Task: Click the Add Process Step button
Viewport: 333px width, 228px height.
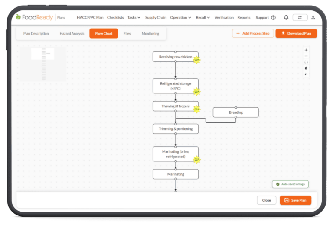Action: click(253, 33)
